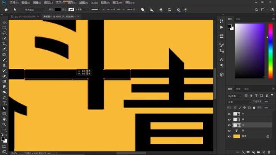276x155 pixels.
Task: Toggle visibility of the text layer
Action: click(229, 131)
